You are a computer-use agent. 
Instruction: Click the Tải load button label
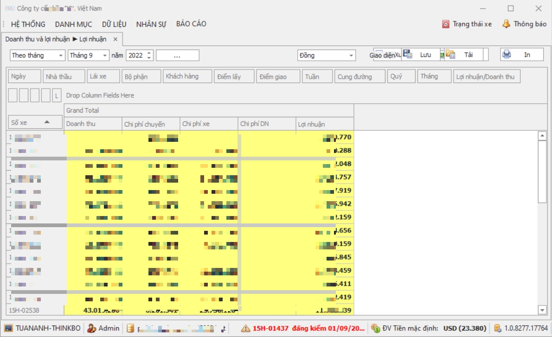click(468, 55)
